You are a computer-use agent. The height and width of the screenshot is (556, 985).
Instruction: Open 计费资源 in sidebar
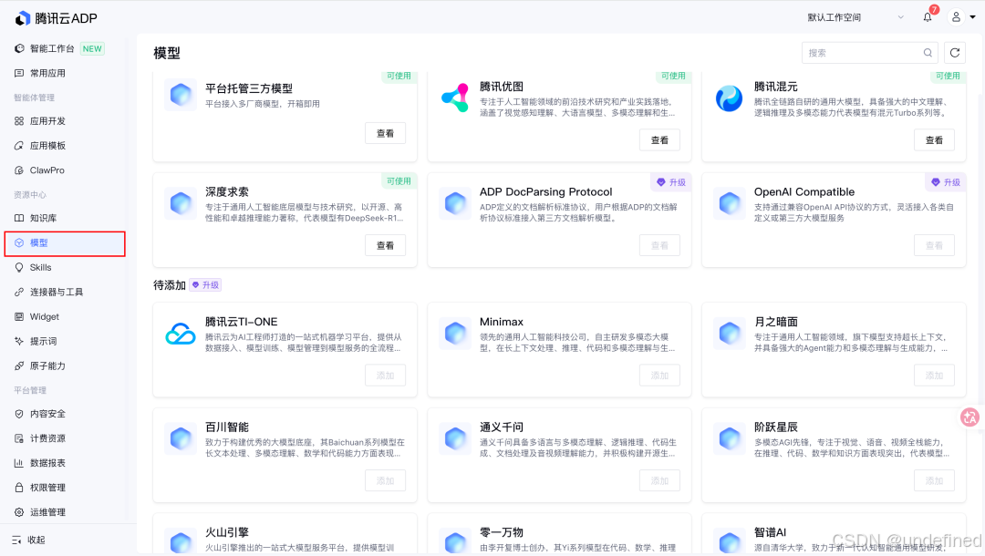[65, 438]
